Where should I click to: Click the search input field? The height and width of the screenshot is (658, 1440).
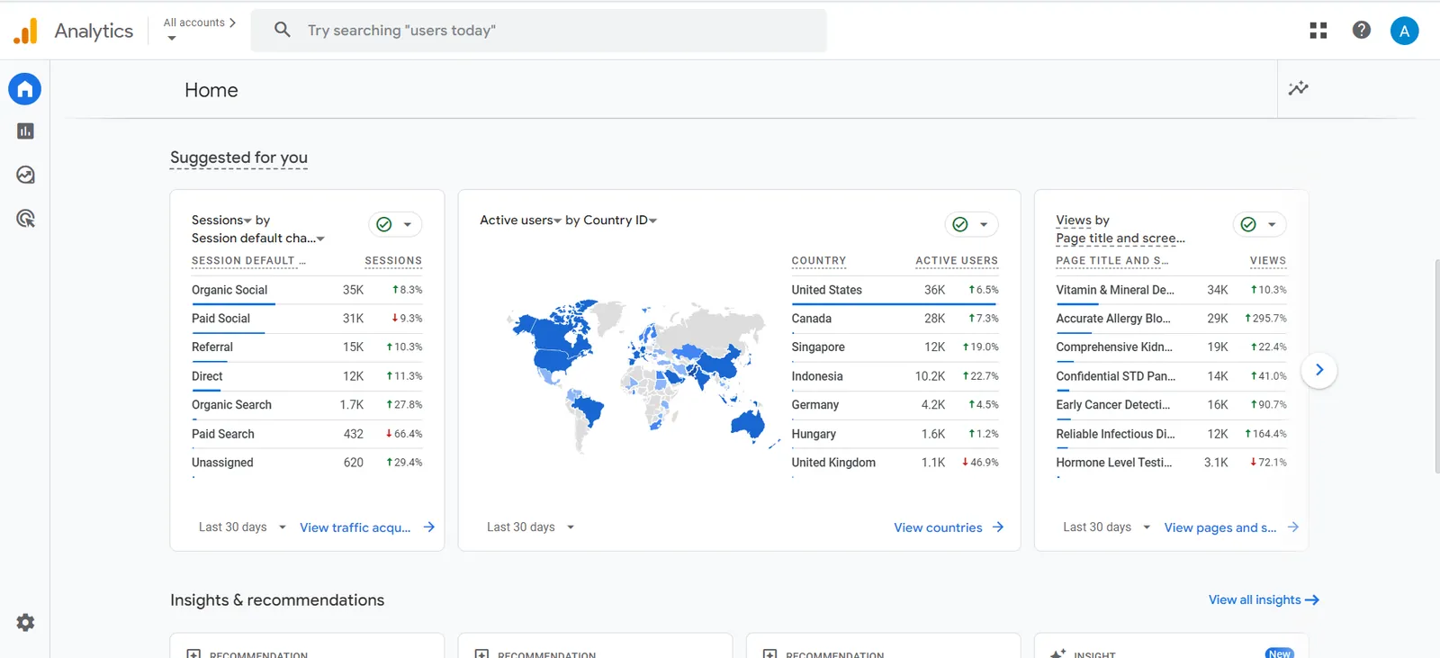click(539, 31)
